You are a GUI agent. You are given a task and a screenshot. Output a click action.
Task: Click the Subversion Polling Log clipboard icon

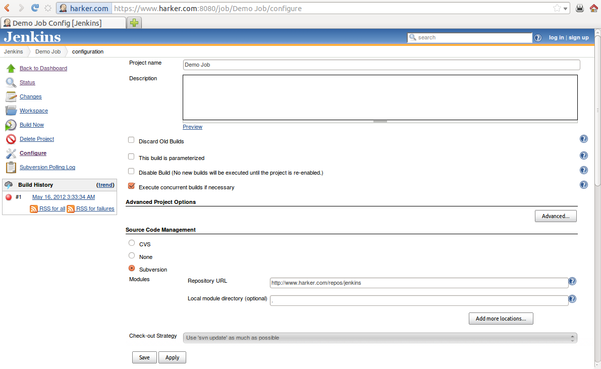coord(11,167)
